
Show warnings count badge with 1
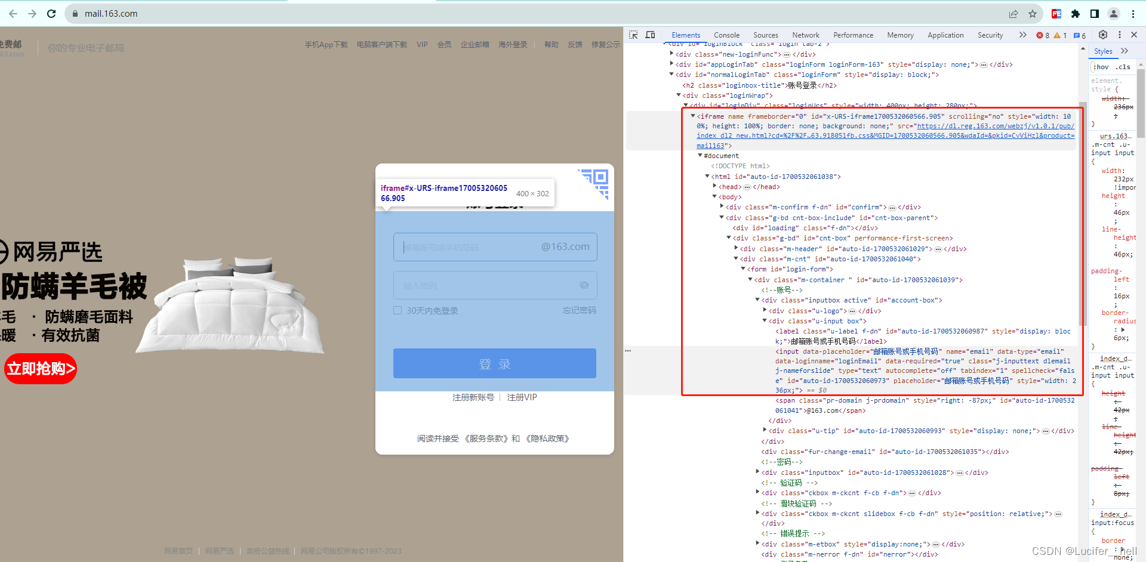[1061, 36]
